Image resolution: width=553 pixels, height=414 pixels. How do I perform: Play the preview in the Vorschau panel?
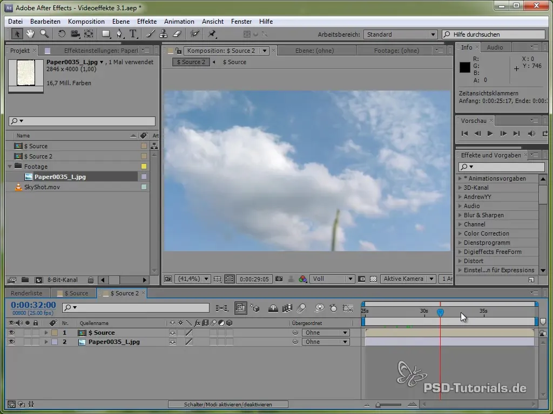pyautogui.click(x=490, y=134)
